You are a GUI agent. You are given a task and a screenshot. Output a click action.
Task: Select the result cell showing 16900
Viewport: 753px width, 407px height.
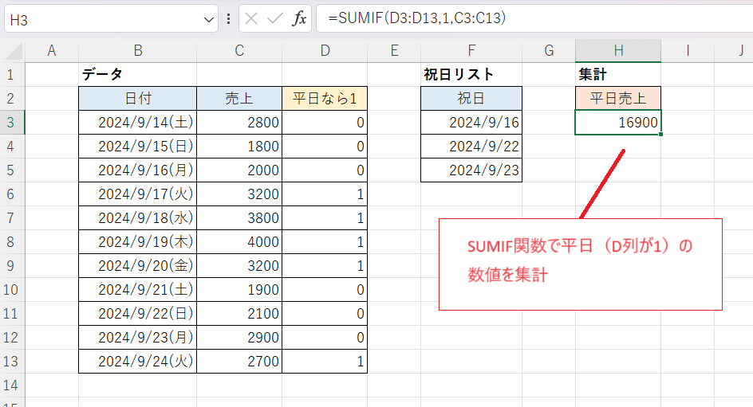tap(618, 123)
